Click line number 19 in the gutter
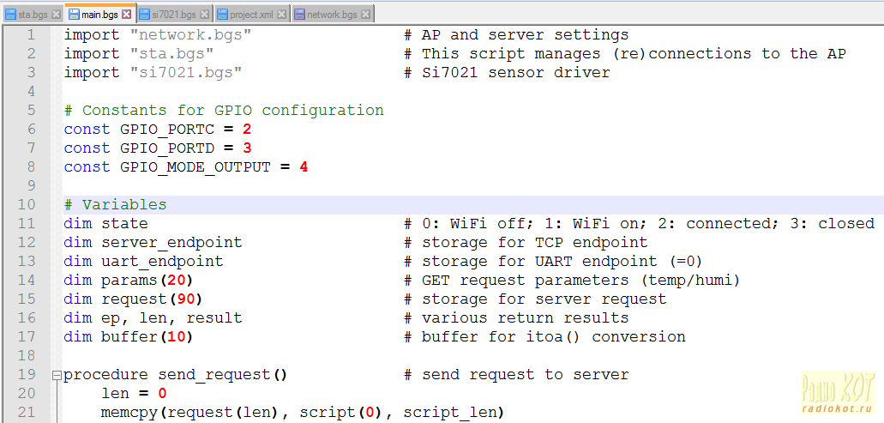 pyautogui.click(x=27, y=375)
